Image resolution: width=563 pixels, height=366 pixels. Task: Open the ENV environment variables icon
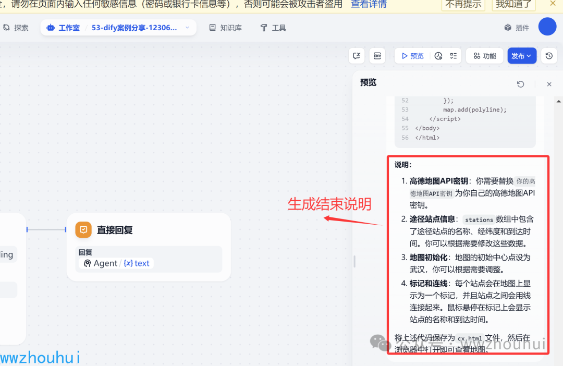click(x=377, y=56)
